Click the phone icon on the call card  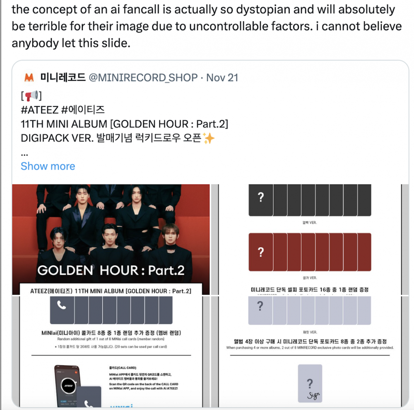pos(62,305)
